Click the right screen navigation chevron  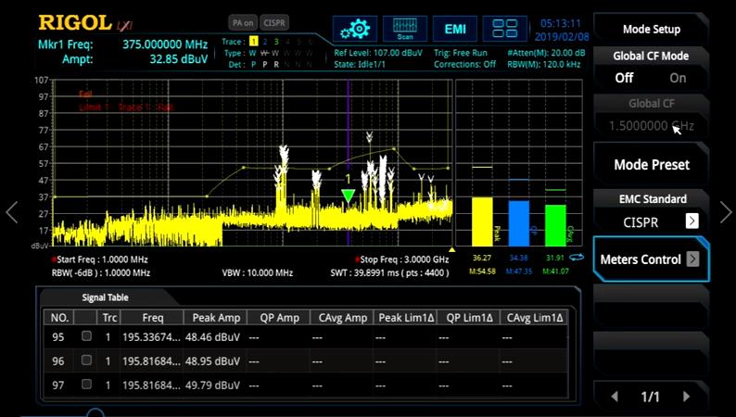coord(725,212)
